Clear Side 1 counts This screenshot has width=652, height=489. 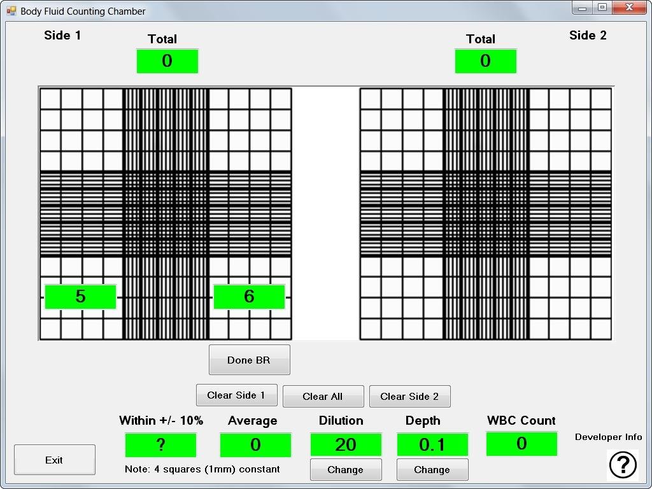[237, 395]
